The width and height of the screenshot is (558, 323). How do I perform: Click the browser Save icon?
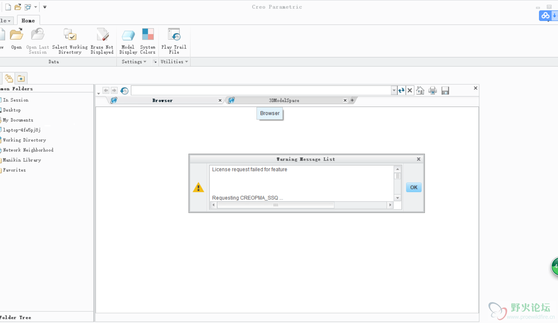click(445, 90)
